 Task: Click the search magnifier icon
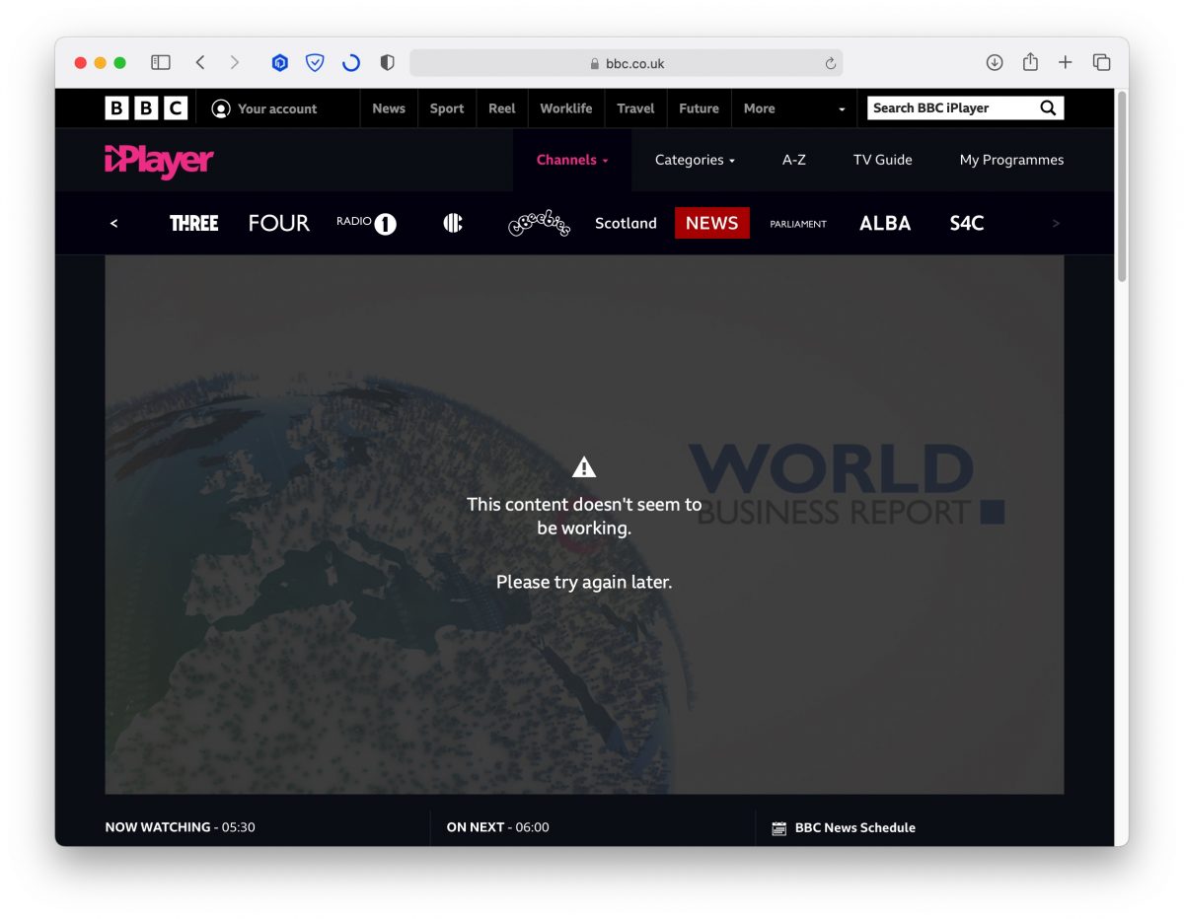point(1048,108)
